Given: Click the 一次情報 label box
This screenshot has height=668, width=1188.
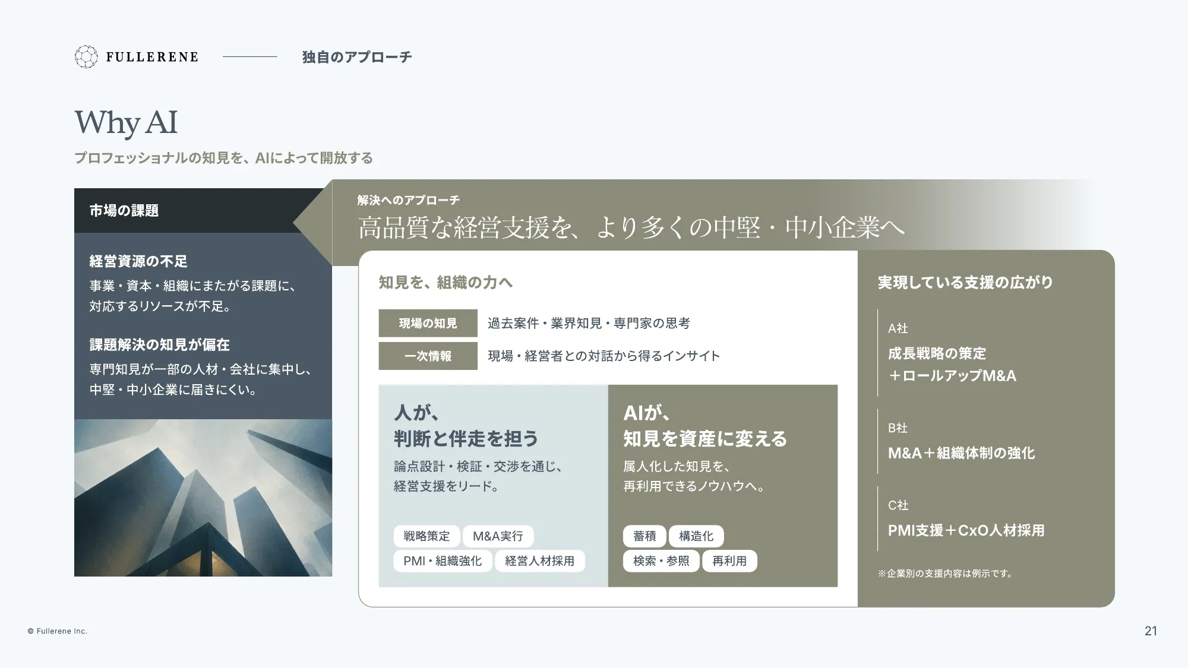Looking at the screenshot, I should click(428, 356).
